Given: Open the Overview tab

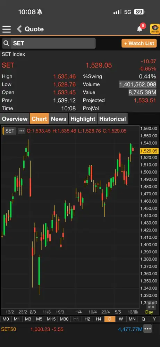Looking at the screenshot, I should tap(15, 119).
